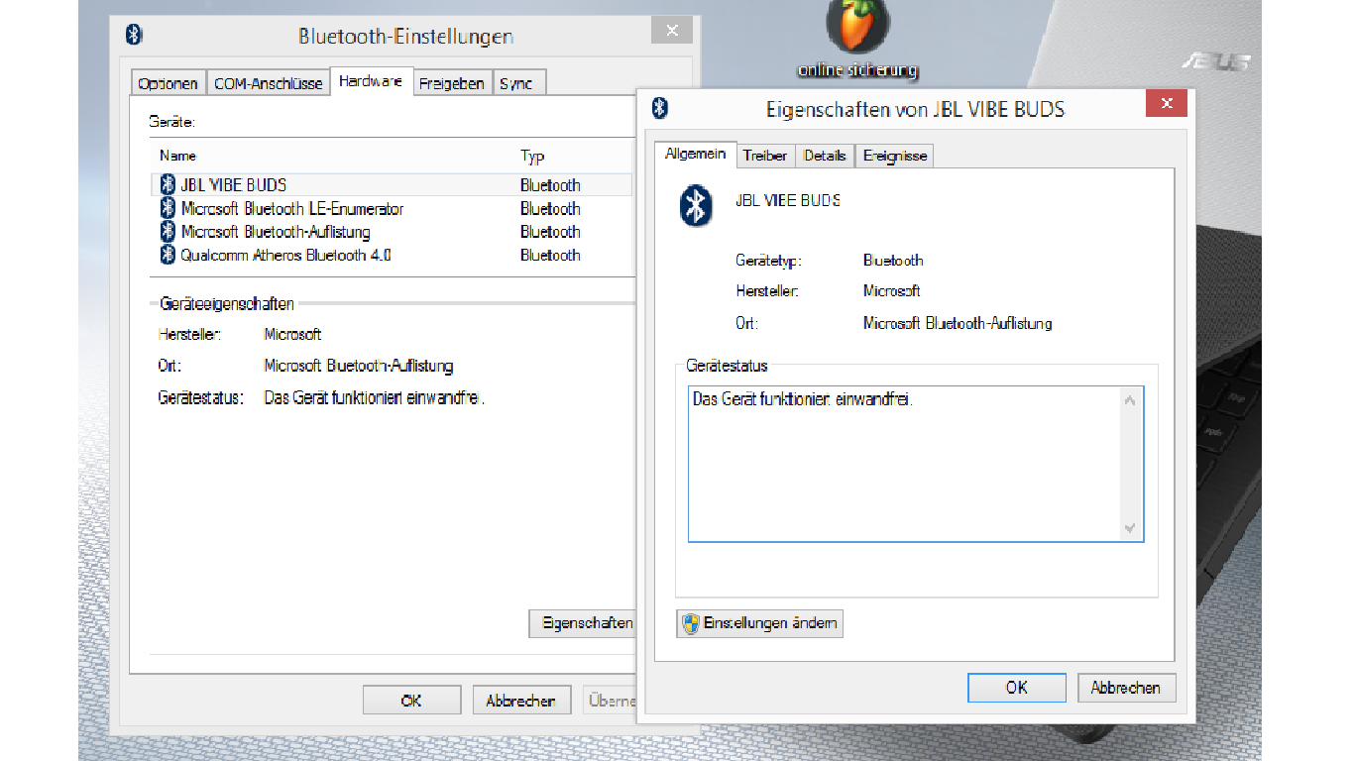Image resolution: width=1354 pixels, height=761 pixels.
Task: Click Abbrechen in Bluetooth-Einstellungen window
Action: coord(520,700)
